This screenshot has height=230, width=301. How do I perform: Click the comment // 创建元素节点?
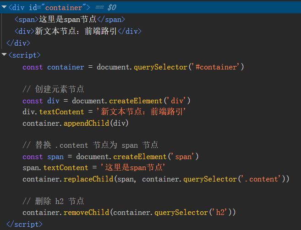[53, 89]
